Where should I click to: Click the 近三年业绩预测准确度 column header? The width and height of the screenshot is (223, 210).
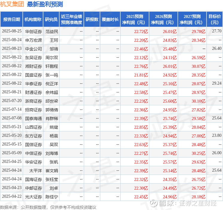(72, 19)
